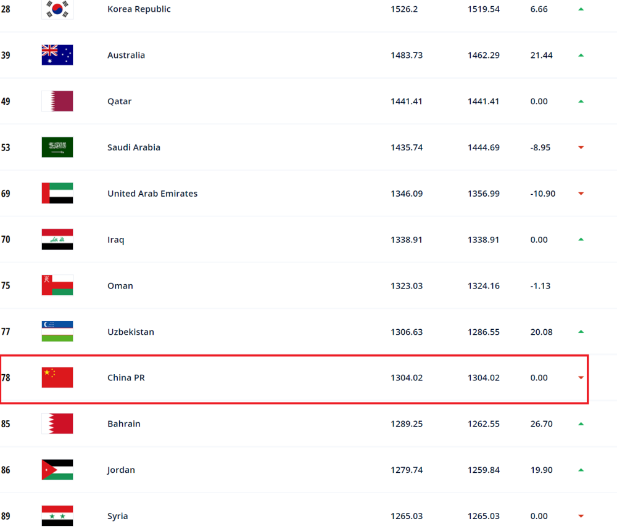Click the Uzbekistan country name
617x532 pixels.
pyautogui.click(x=131, y=332)
